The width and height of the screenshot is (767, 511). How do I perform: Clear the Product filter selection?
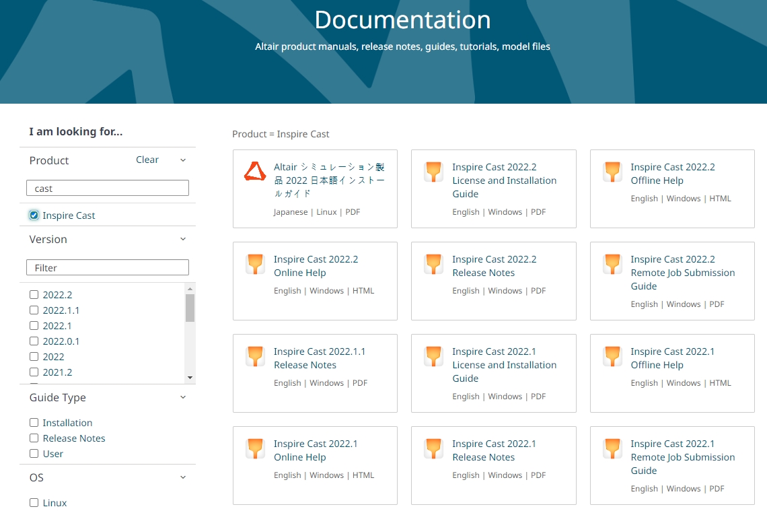(147, 160)
